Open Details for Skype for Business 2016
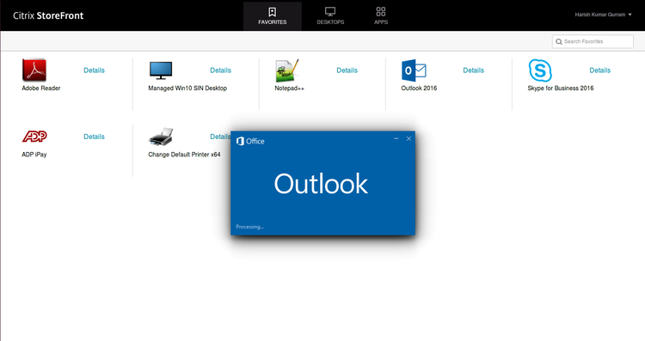The width and height of the screenshot is (645, 341). click(599, 70)
